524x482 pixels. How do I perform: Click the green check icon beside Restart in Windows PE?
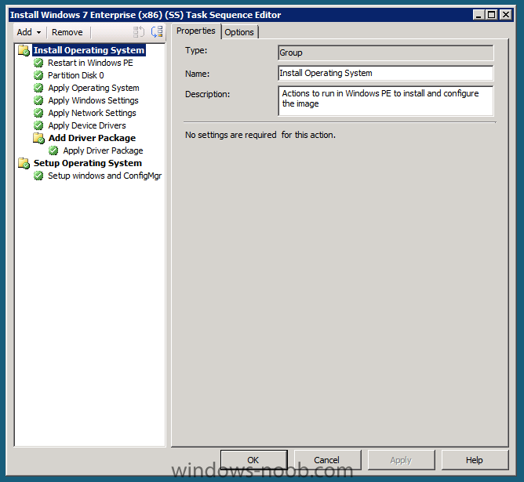pyautogui.click(x=38, y=63)
